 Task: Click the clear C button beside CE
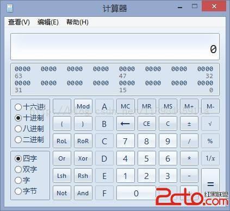[168, 124]
